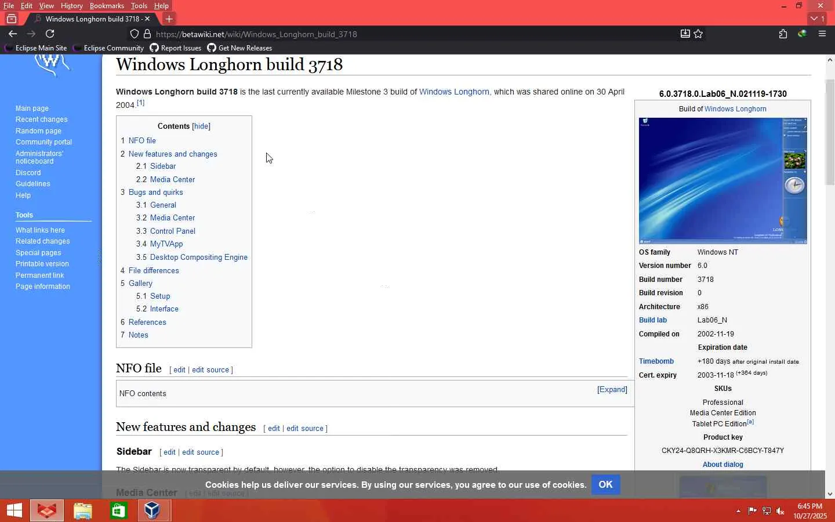Viewport: 835px width, 522px height.
Task: Open the Extensions puzzle-piece icon
Action: pyautogui.click(x=783, y=34)
